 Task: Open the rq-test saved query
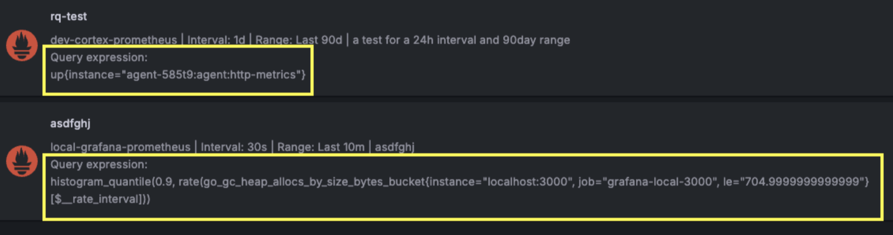[69, 16]
